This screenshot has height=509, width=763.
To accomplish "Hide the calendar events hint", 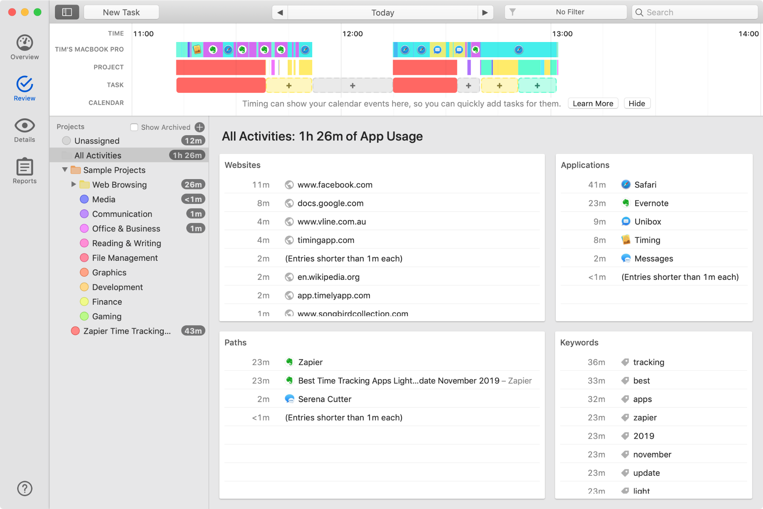I will [637, 103].
